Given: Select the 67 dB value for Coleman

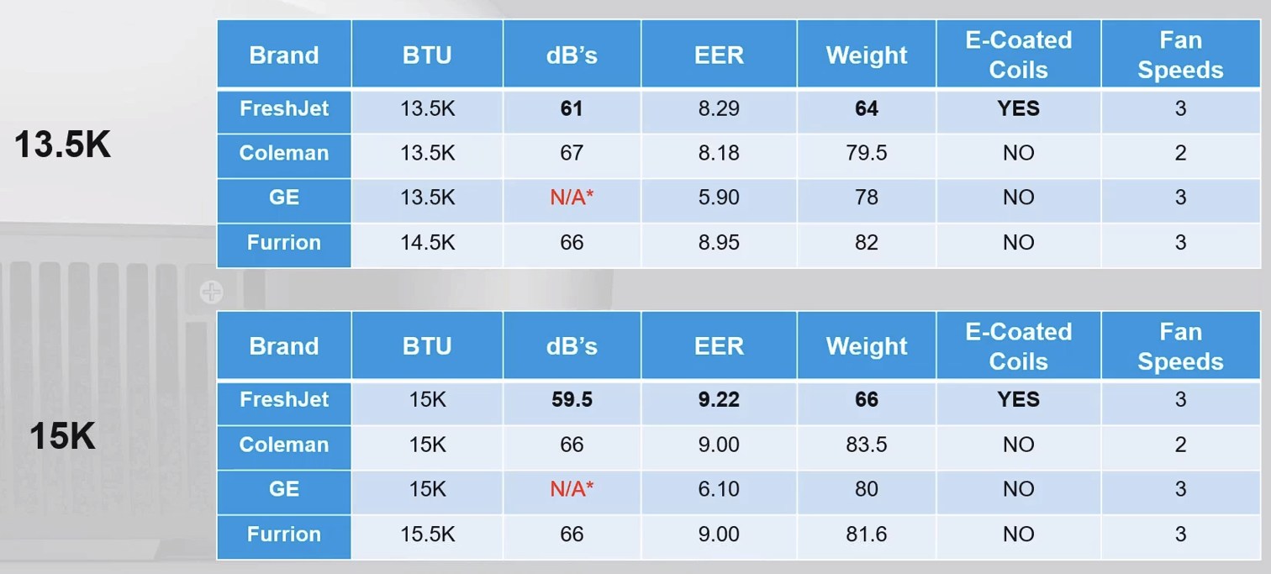Looking at the screenshot, I should (x=572, y=153).
